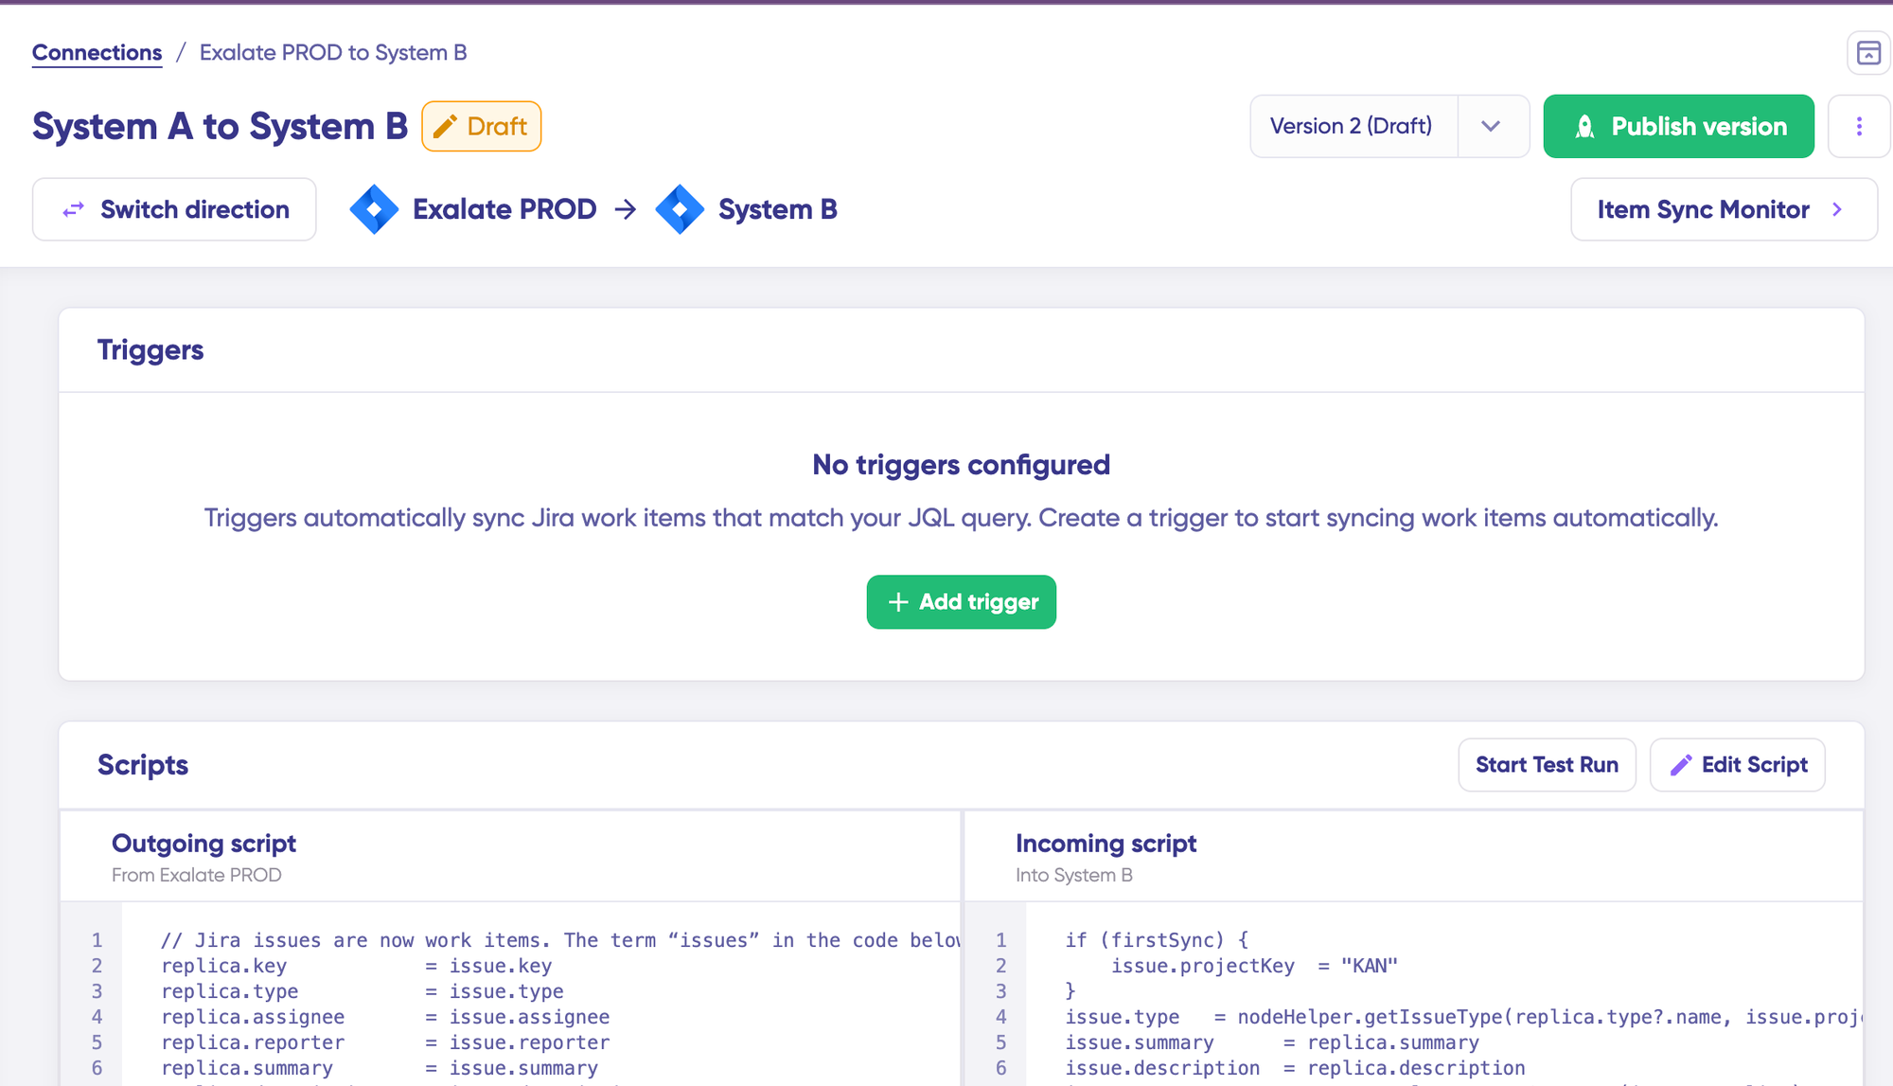This screenshot has width=1893, height=1086.
Task: Click the rocket icon on Publish version
Action: pyautogui.click(x=1584, y=126)
